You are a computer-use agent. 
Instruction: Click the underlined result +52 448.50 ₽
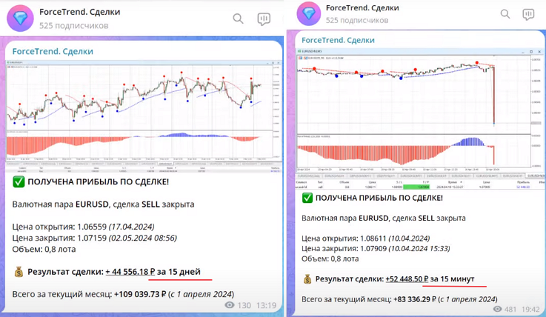coord(407,278)
